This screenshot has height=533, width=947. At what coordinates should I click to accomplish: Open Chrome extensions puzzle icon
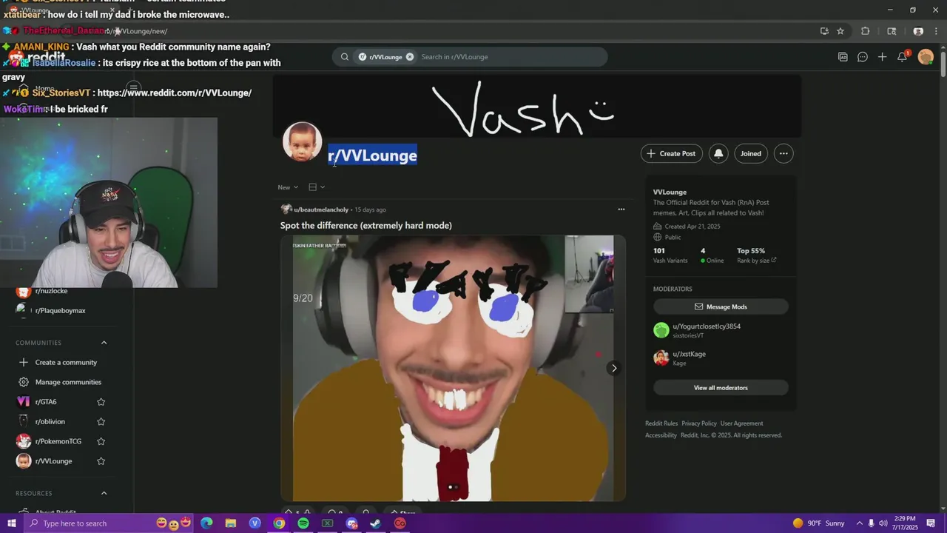pos(865,31)
